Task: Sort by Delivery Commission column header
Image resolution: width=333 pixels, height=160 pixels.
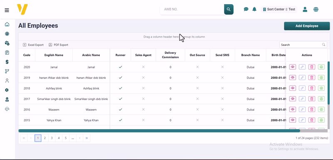Action: click(x=170, y=55)
